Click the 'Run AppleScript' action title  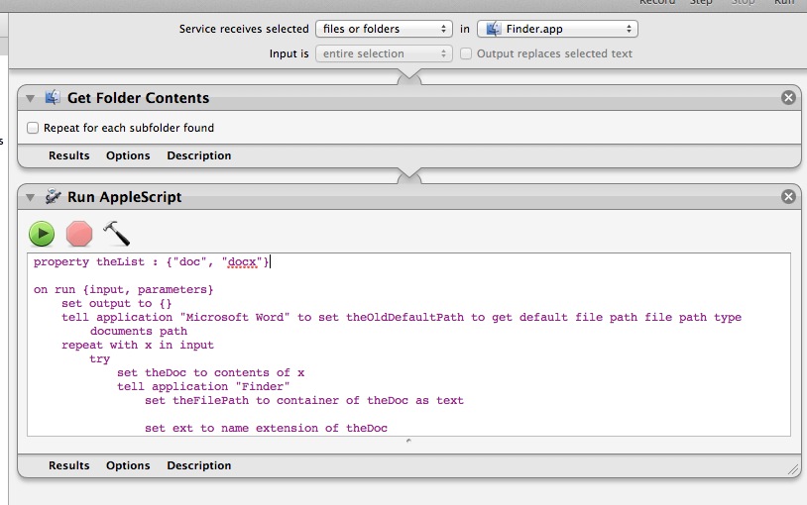tap(125, 197)
